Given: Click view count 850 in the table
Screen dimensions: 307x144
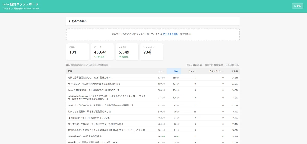Looking at the screenshot, I should (x=160, y=84).
